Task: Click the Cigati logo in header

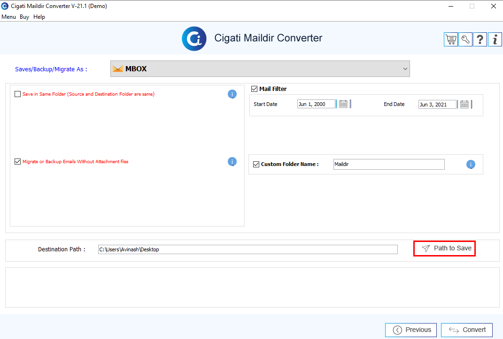Action: tap(194, 39)
